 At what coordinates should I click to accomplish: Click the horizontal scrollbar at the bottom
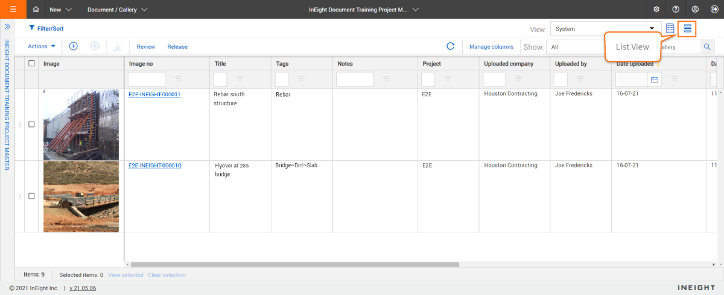[x=294, y=264]
